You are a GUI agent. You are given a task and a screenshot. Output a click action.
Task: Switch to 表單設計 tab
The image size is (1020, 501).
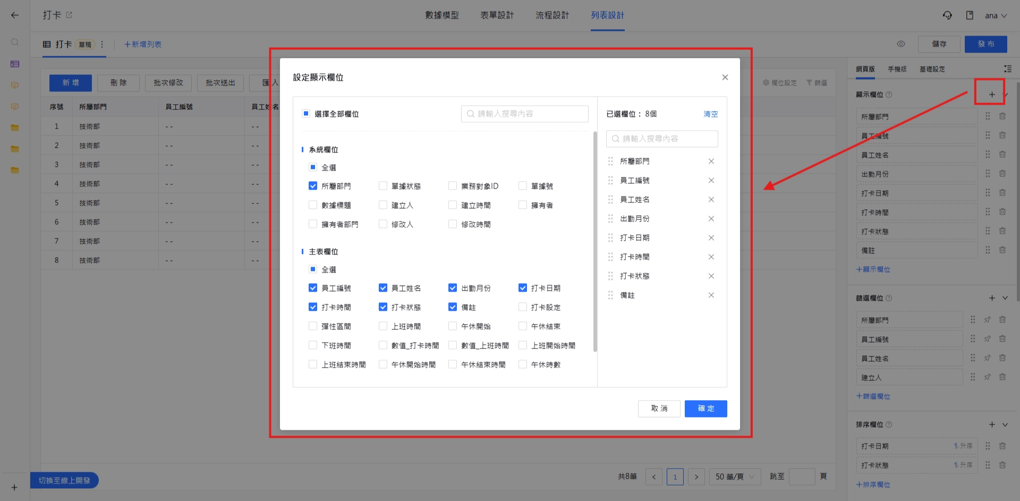point(497,15)
